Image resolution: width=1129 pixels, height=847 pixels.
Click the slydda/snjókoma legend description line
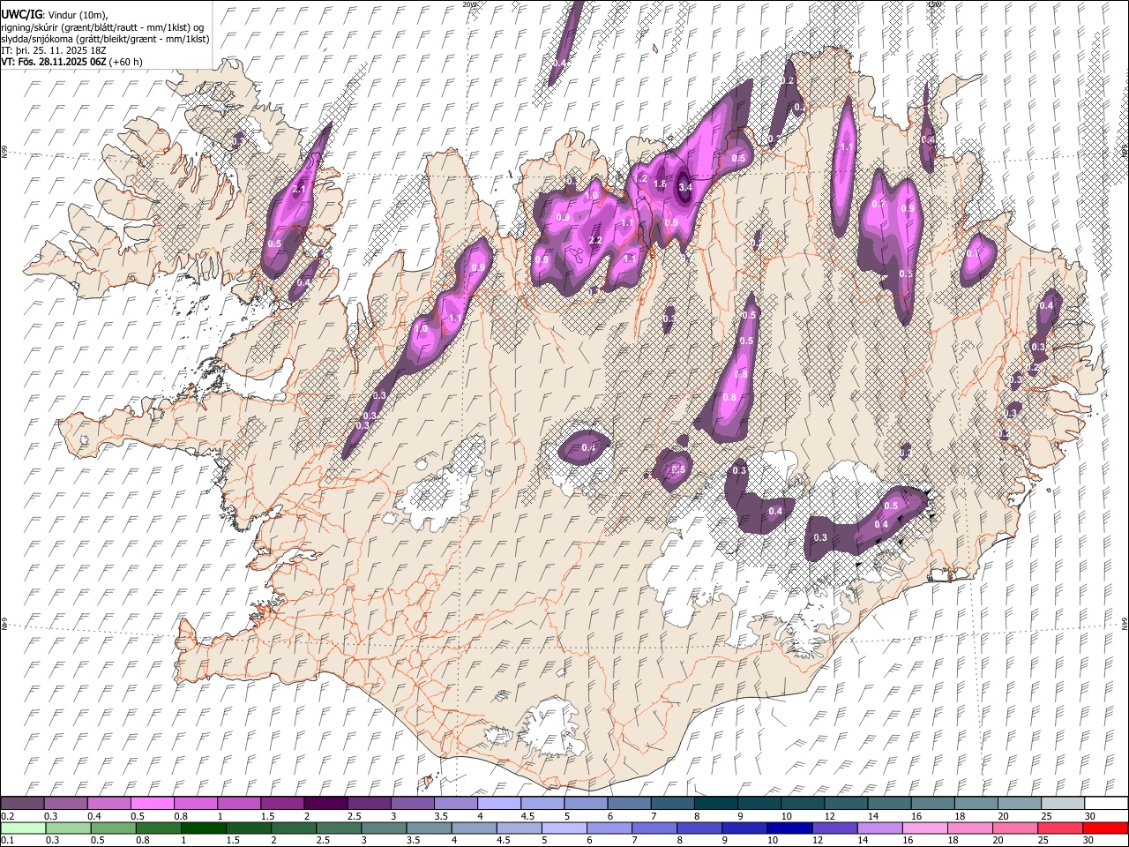105,40
